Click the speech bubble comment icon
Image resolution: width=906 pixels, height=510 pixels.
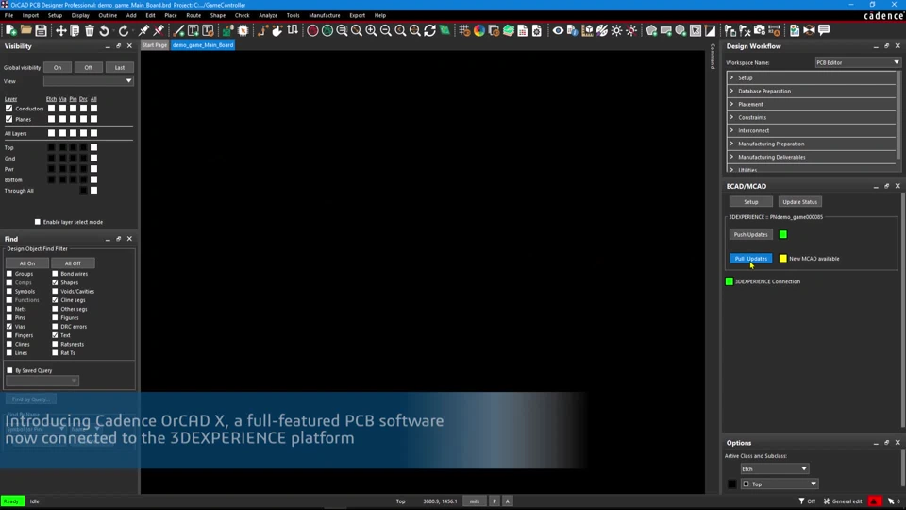click(x=824, y=30)
